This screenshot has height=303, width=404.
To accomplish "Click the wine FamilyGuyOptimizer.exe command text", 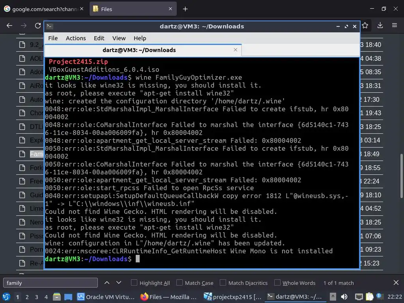I will [x=189, y=78].
